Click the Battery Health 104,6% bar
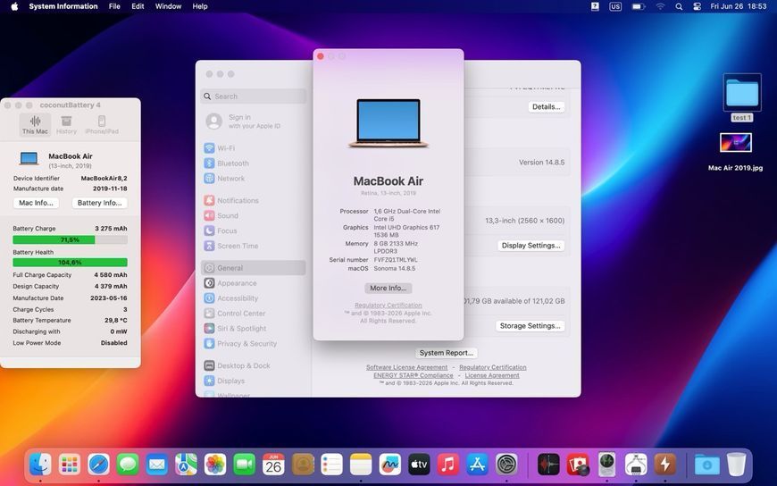Screen dimensions: 777x486 click(x=70, y=263)
